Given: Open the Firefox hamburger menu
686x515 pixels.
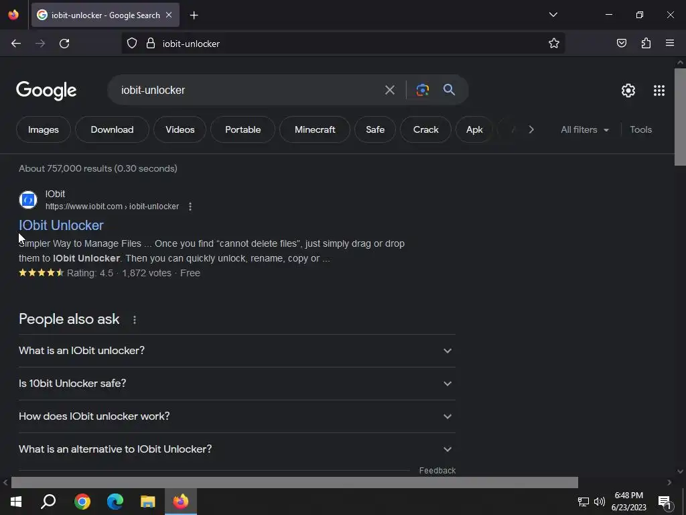Looking at the screenshot, I should (x=670, y=43).
